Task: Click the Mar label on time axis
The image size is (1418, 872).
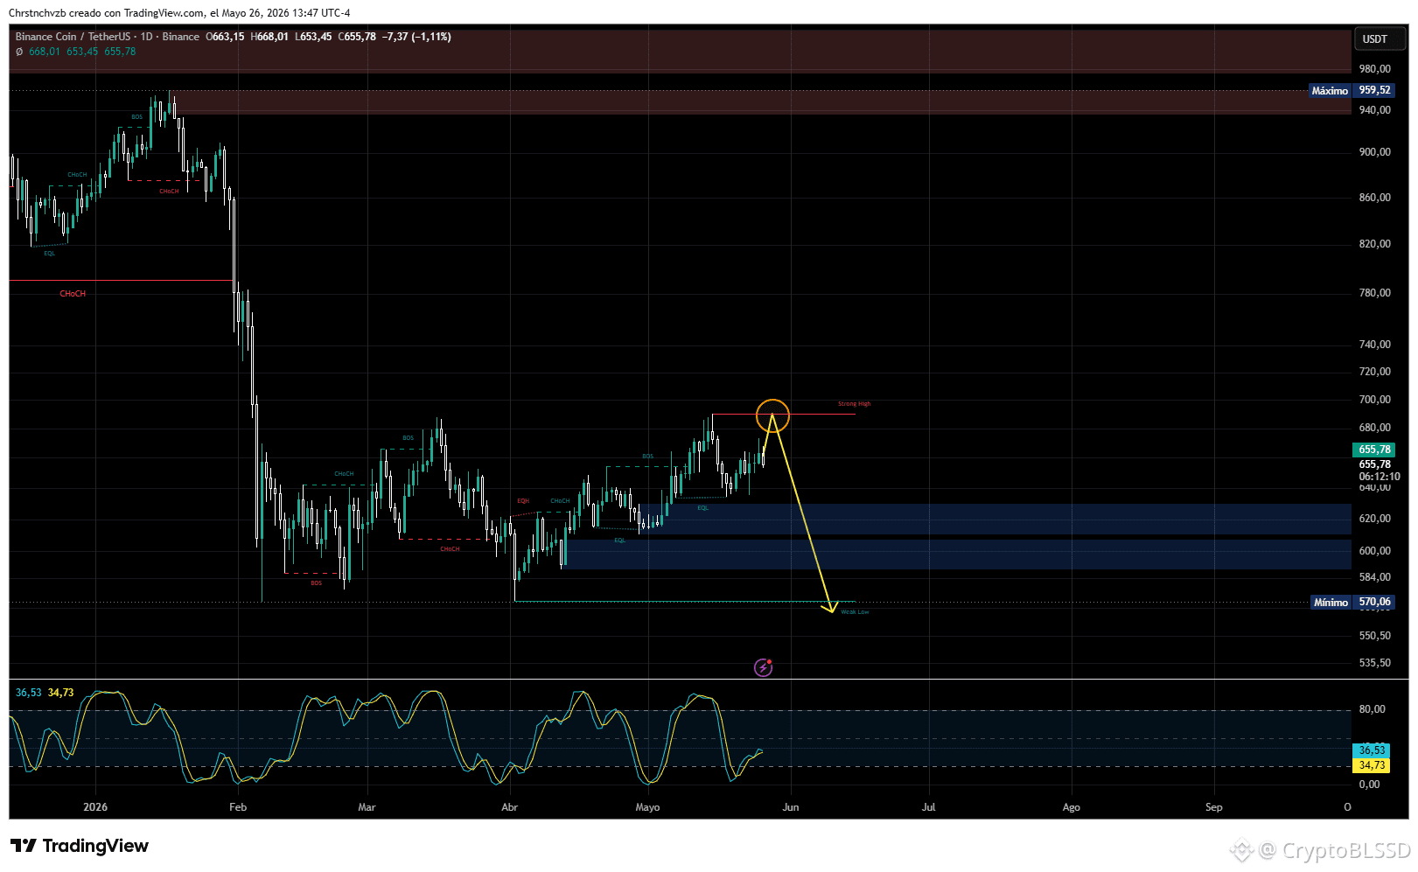Action: pyautogui.click(x=367, y=807)
